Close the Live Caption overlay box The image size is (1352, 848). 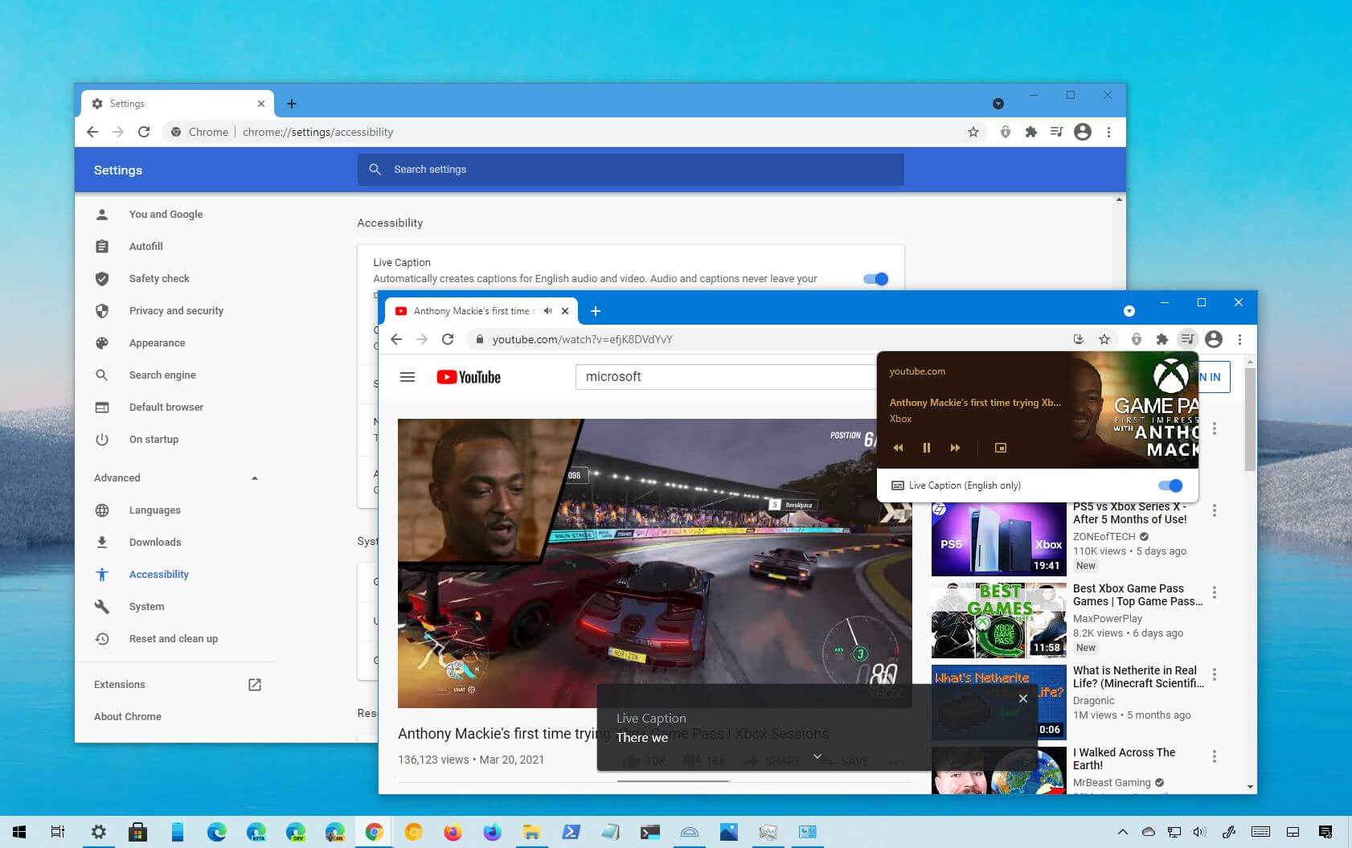tap(1022, 698)
